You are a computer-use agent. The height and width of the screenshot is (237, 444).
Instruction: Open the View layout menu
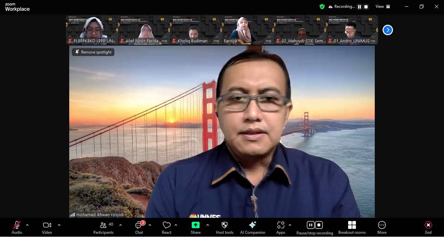pyautogui.click(x=383, y=7)
